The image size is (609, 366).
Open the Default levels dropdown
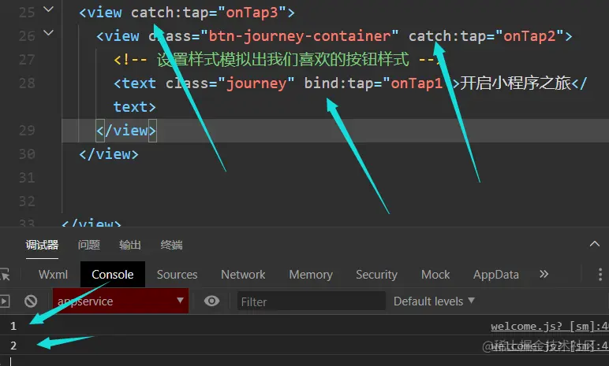click(x=434, y=301)
